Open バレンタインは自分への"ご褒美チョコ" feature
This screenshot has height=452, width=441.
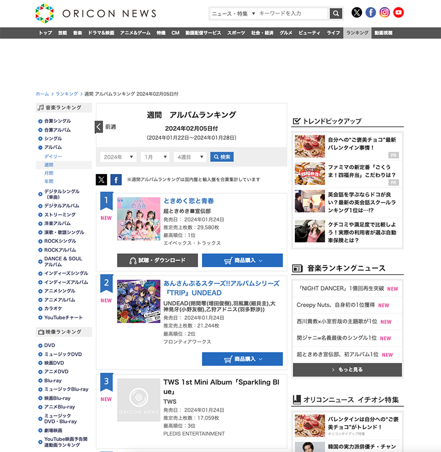363,423
